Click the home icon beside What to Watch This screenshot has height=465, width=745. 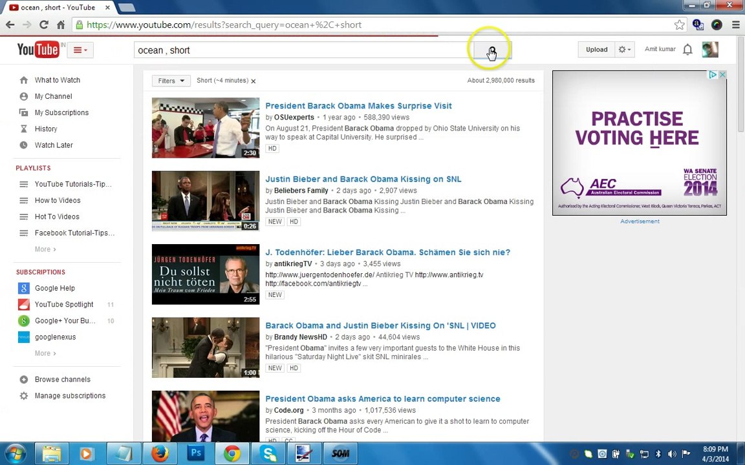click(x=24, y=80)
